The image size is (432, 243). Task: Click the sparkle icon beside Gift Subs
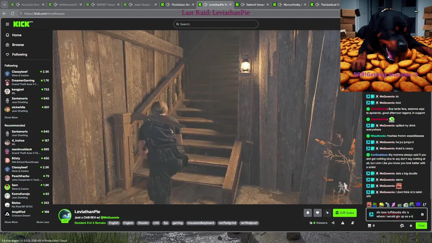pyautogui.click(x=327, y=213)
